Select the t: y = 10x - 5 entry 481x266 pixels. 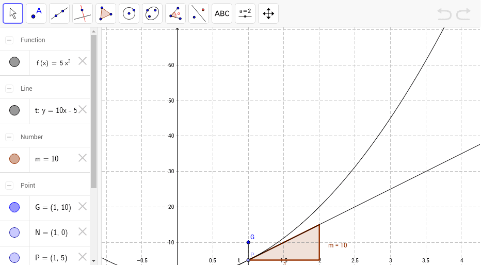tap(56, 111)
